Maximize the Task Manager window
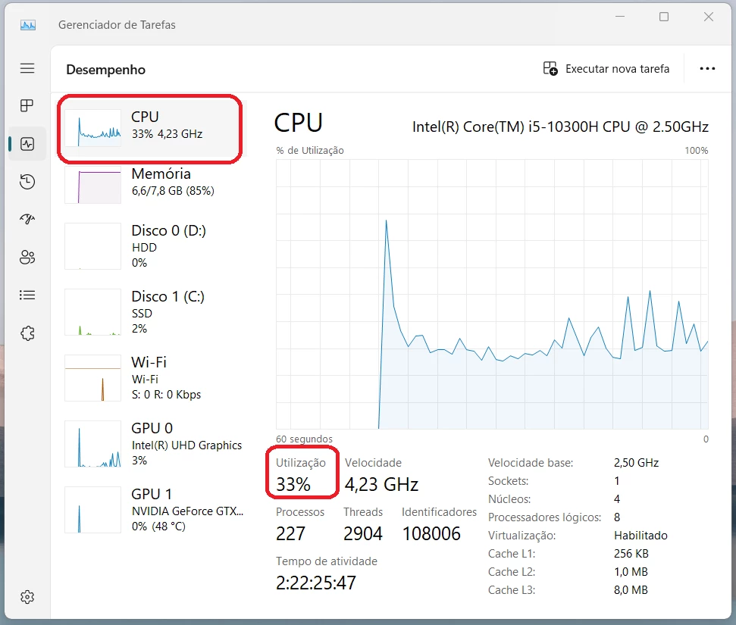This screenshot has width=736, height=625. [664, 17]
